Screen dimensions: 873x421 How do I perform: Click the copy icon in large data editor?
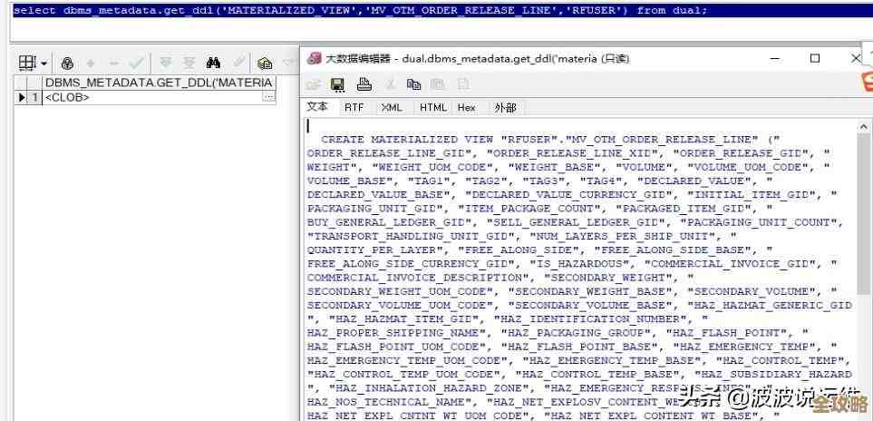tap(413, 84)
